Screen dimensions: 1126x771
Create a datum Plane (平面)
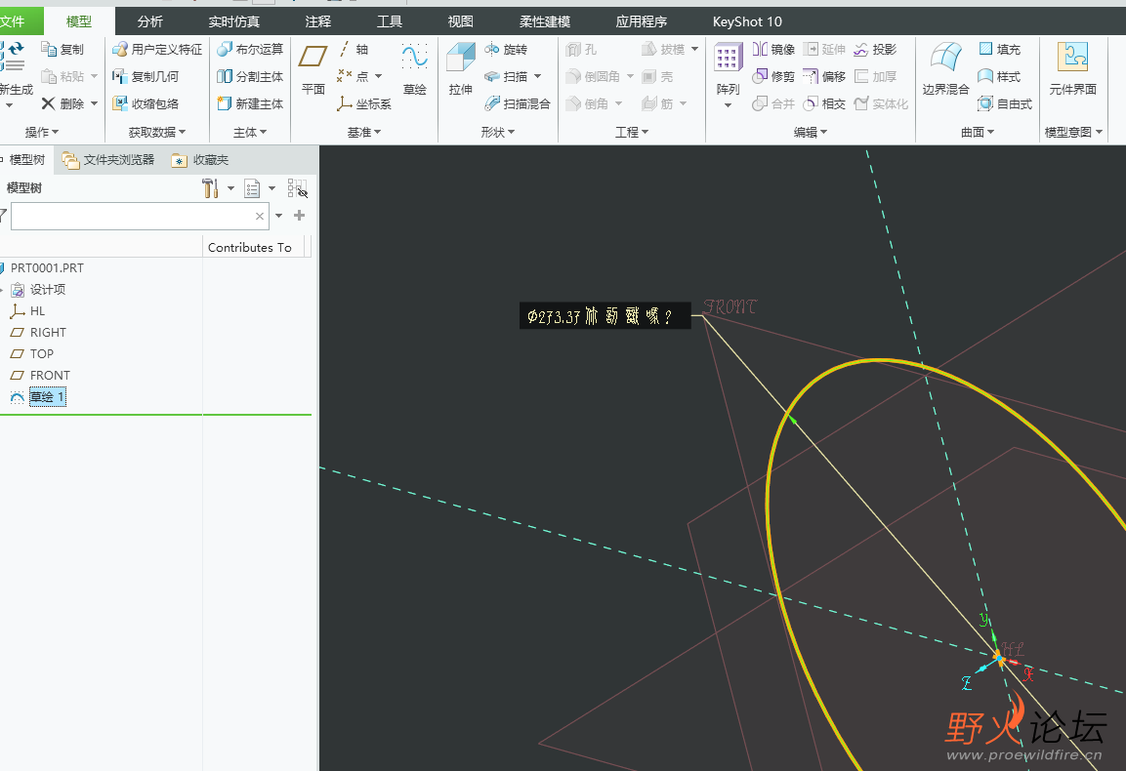click(x=313, y=69)
